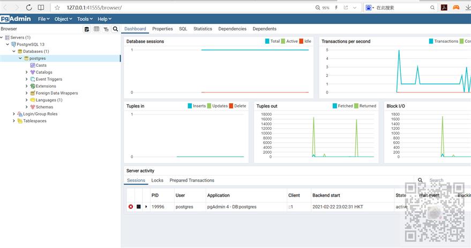471x248 pixels.
Task: Expand the Extensions node
Action: (26, 86)
